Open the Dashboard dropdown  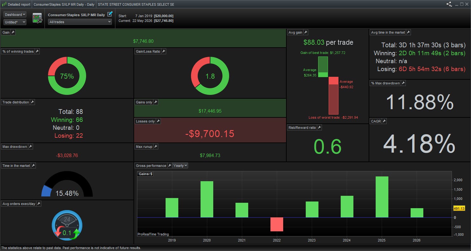click(x=15, y=15)
